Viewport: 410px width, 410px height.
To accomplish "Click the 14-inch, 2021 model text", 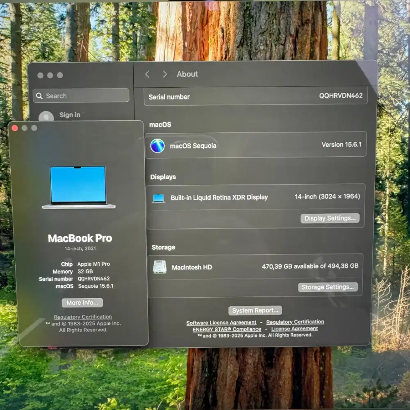I will 80,248.
